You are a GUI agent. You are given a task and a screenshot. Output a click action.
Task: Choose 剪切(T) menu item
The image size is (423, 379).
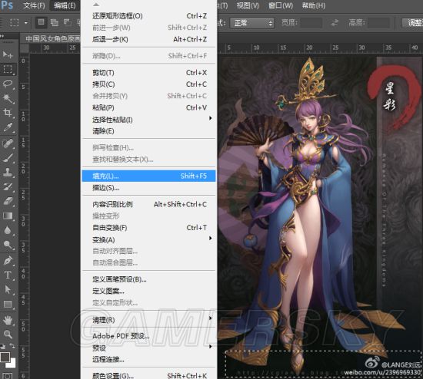point(148,73)
